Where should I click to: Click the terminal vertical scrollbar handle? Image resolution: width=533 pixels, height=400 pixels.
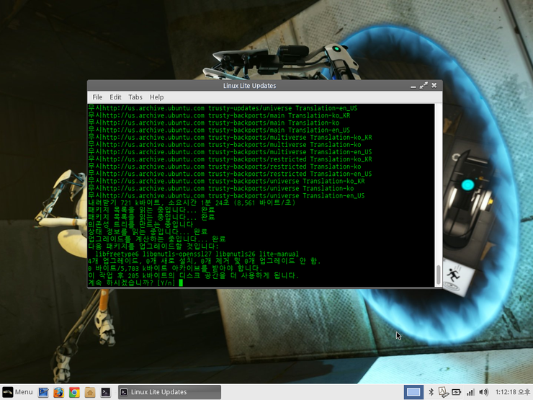coord(438,275)
